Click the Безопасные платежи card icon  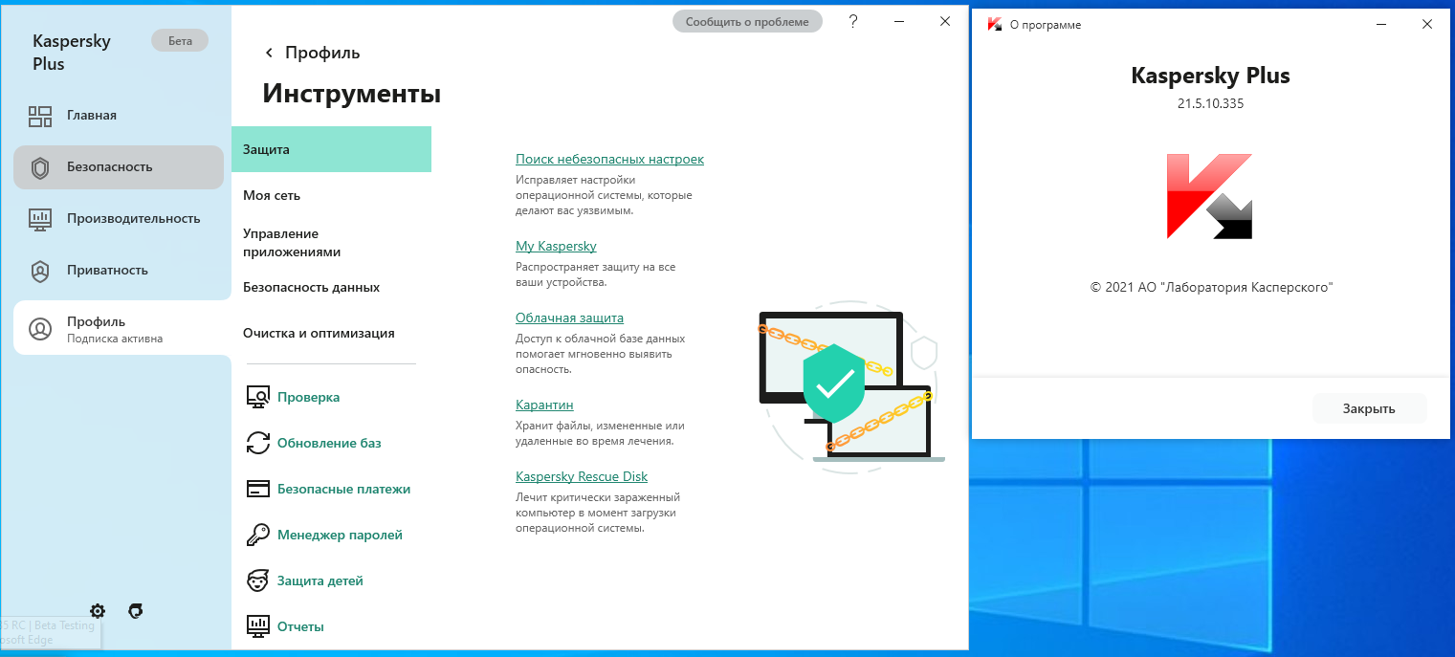(x=258, y=489)
